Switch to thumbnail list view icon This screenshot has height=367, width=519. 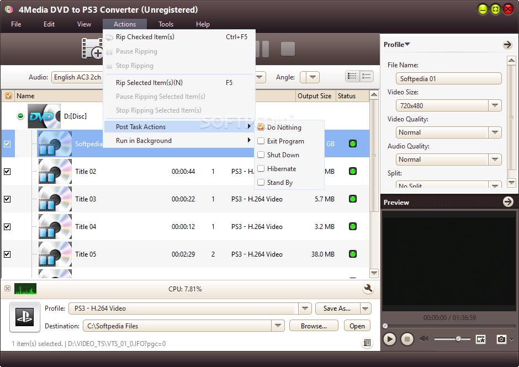(367, 77)
